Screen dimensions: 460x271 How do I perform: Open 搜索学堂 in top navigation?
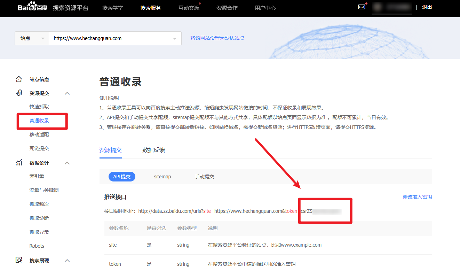(x=112, y=8)
